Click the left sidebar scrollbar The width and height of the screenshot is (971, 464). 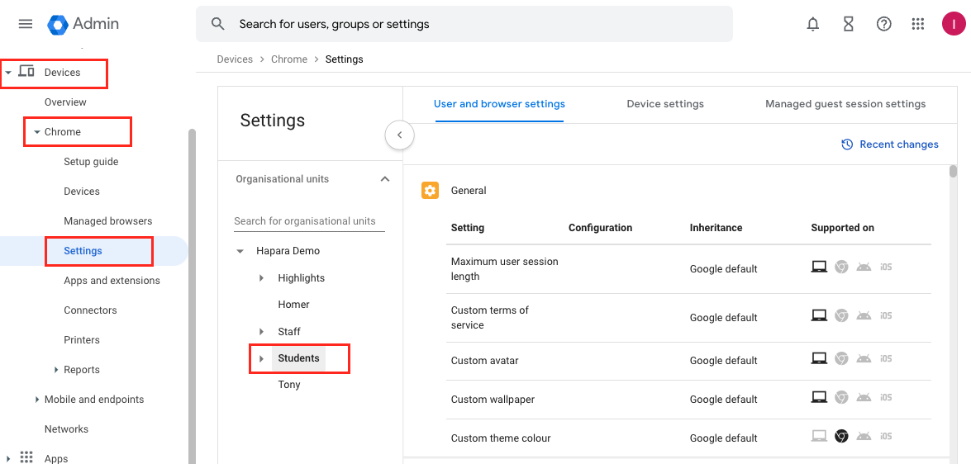point(192,296)
